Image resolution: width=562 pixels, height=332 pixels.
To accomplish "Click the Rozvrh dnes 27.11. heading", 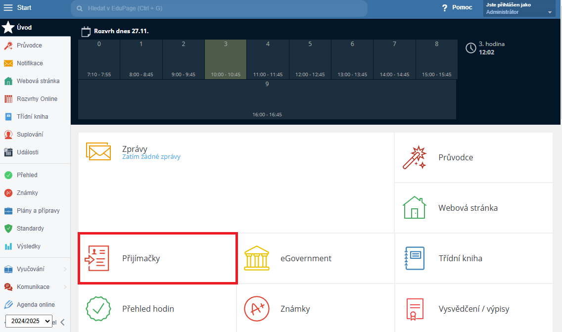I will (x=121, y=31).
